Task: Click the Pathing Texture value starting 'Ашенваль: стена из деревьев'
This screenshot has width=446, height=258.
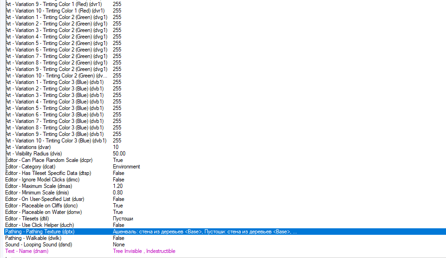Action: pyautogui.click(x=205, y=232)
